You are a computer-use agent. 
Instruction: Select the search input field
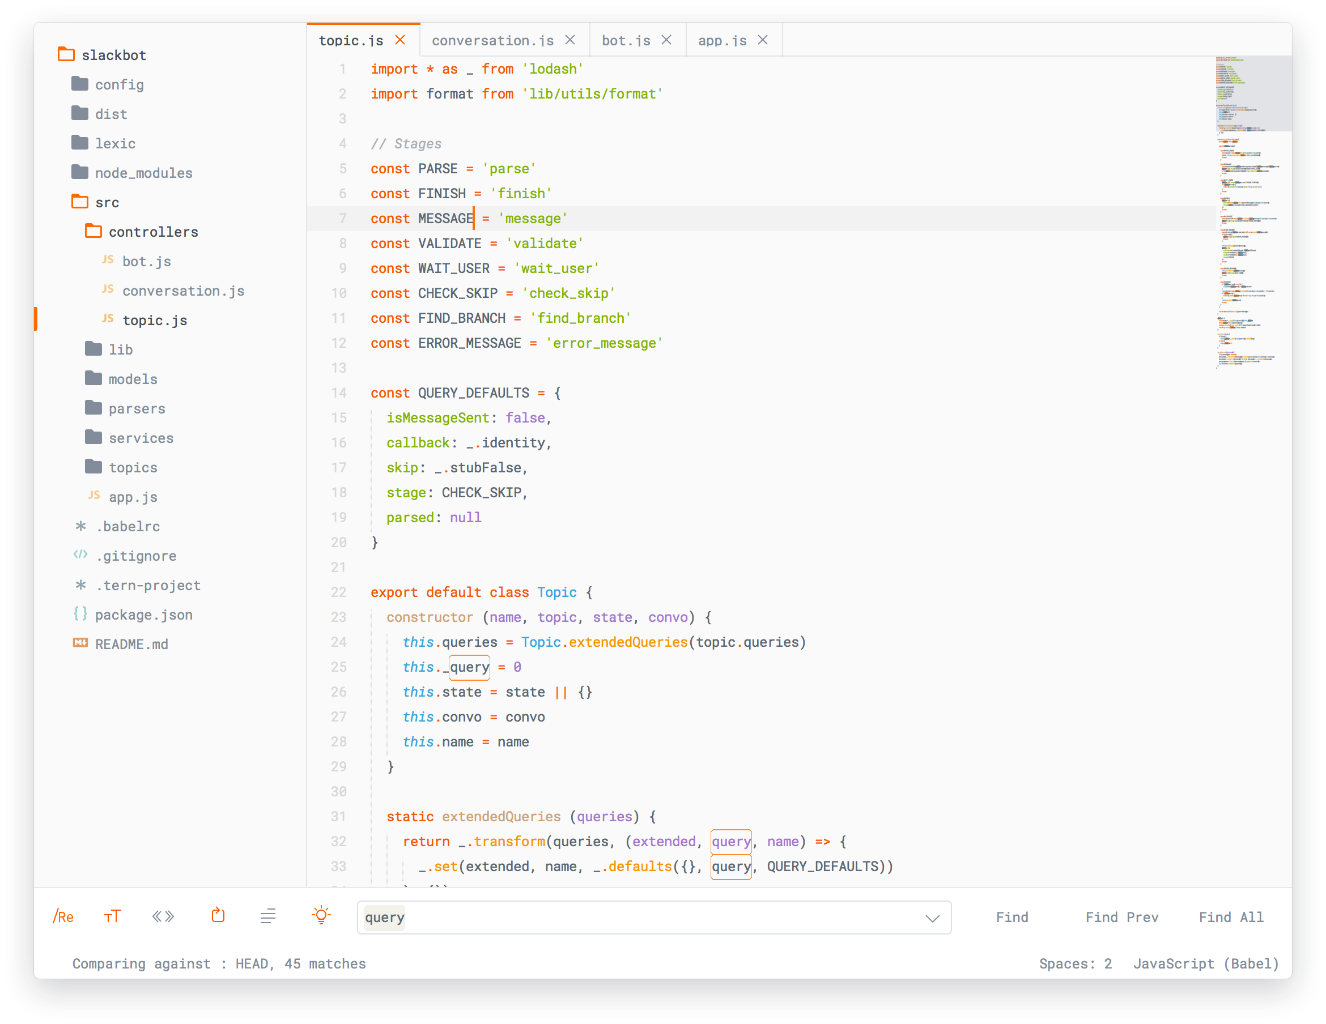[x=650, y=916]
